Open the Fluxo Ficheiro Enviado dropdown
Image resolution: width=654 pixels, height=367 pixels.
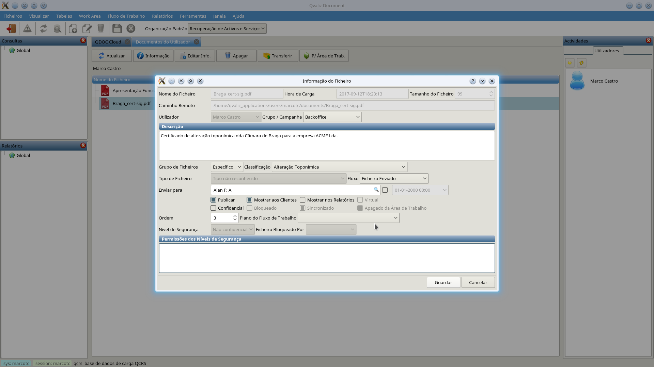394,178
